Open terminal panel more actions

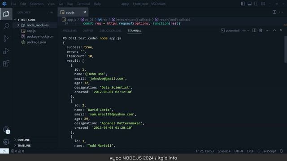click(x=268, y=30)
